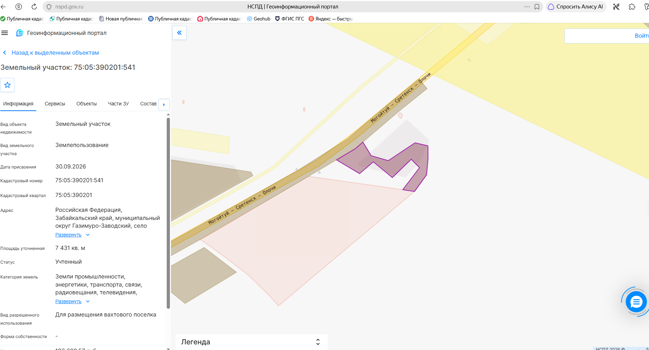Click cadastral quarter value 75:05:390201
The height and width of the screenshot is (350, 649).
tap(74, 195)
